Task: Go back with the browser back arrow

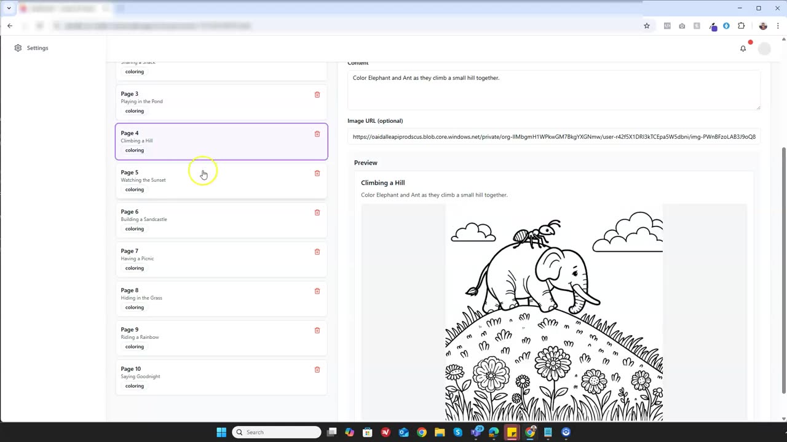Action: pos(10,26)
